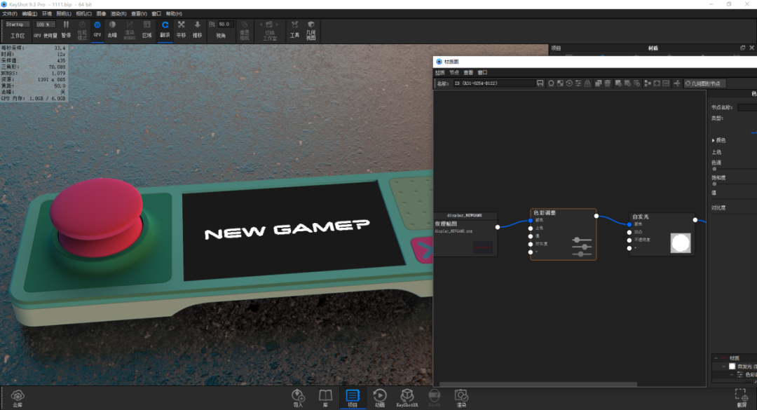This screenshot has height=410, width=757.
Task: Click the 节点名称 node name field
Action: pos(747,107)
